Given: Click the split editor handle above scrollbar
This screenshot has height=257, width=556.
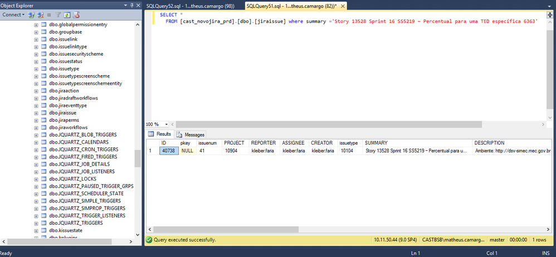Looking at the screenshot, I should click(x=550, y=15).
